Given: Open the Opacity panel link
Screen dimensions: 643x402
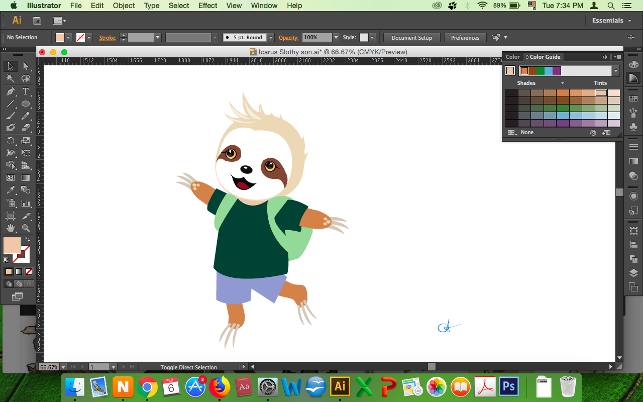Looking at the screenshot, I should [288, 38].
